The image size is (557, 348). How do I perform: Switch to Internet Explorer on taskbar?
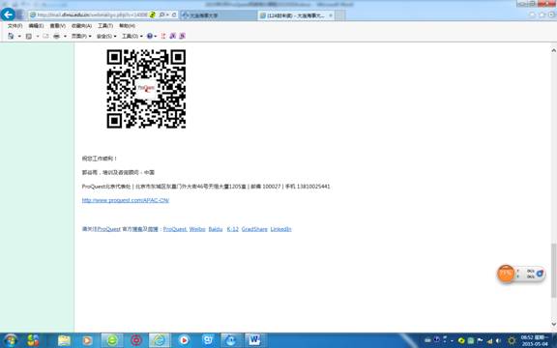click(160, 340)
